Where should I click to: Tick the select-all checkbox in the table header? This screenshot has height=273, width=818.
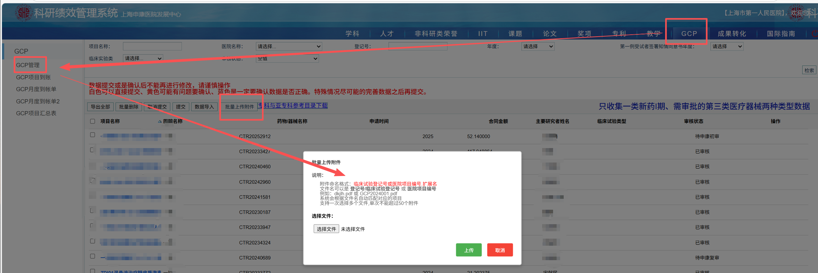coord(93,121)
